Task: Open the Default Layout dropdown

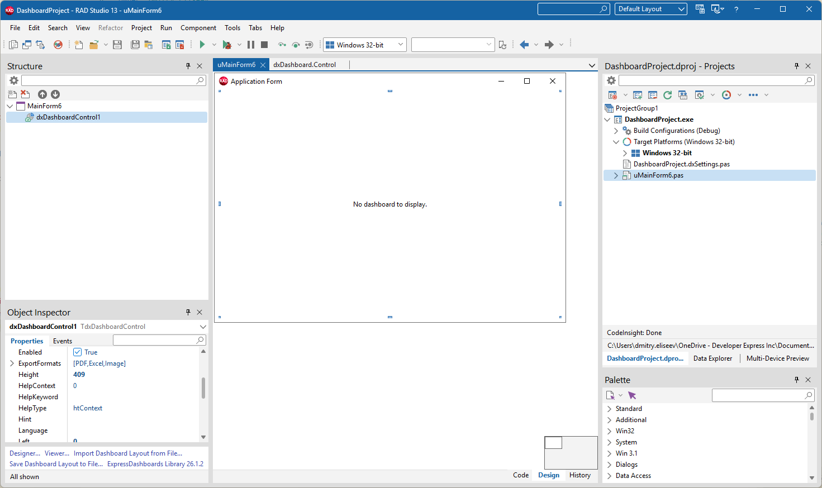Action: [681, 9]
